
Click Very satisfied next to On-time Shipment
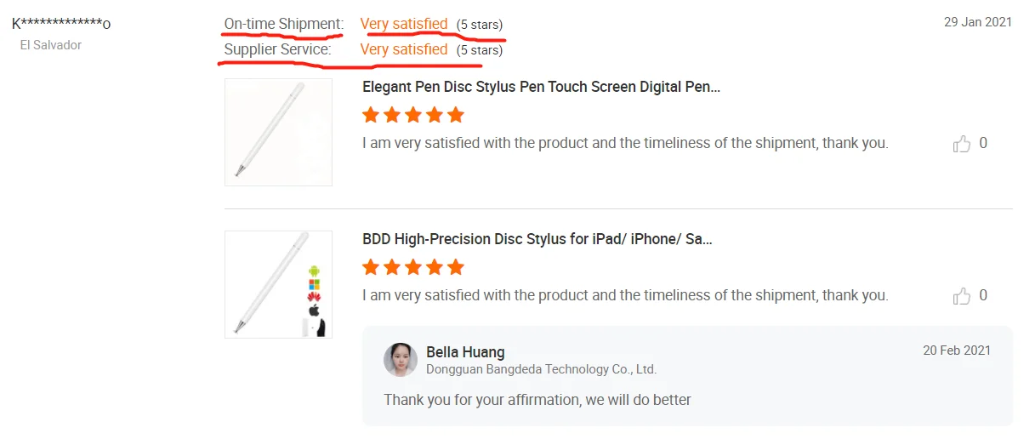(403, 24)
